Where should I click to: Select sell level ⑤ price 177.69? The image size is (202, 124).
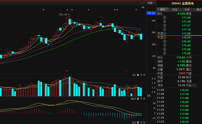click(x=186, y=18)
